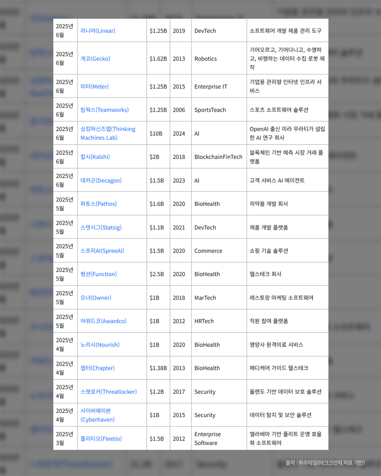This screenshot has height=476, width=381.
Task: Open the 리니어(Linear) company link
Action: click(98, 31)
